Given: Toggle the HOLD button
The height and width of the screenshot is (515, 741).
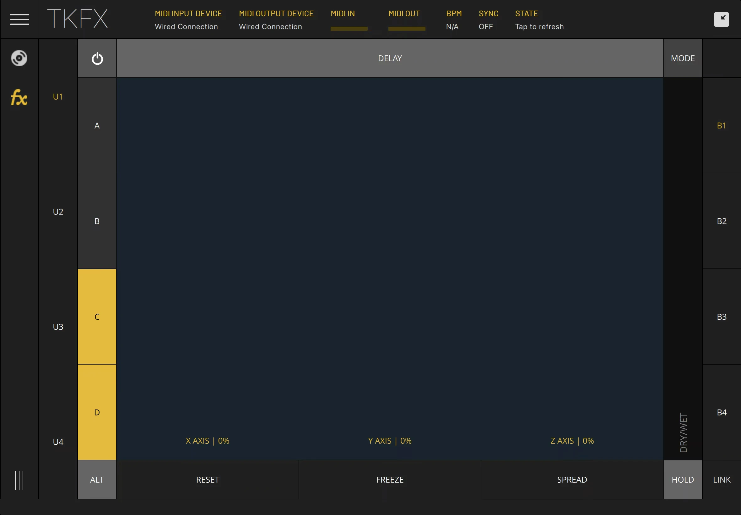Looking at the screenshot, I should 683,480.
